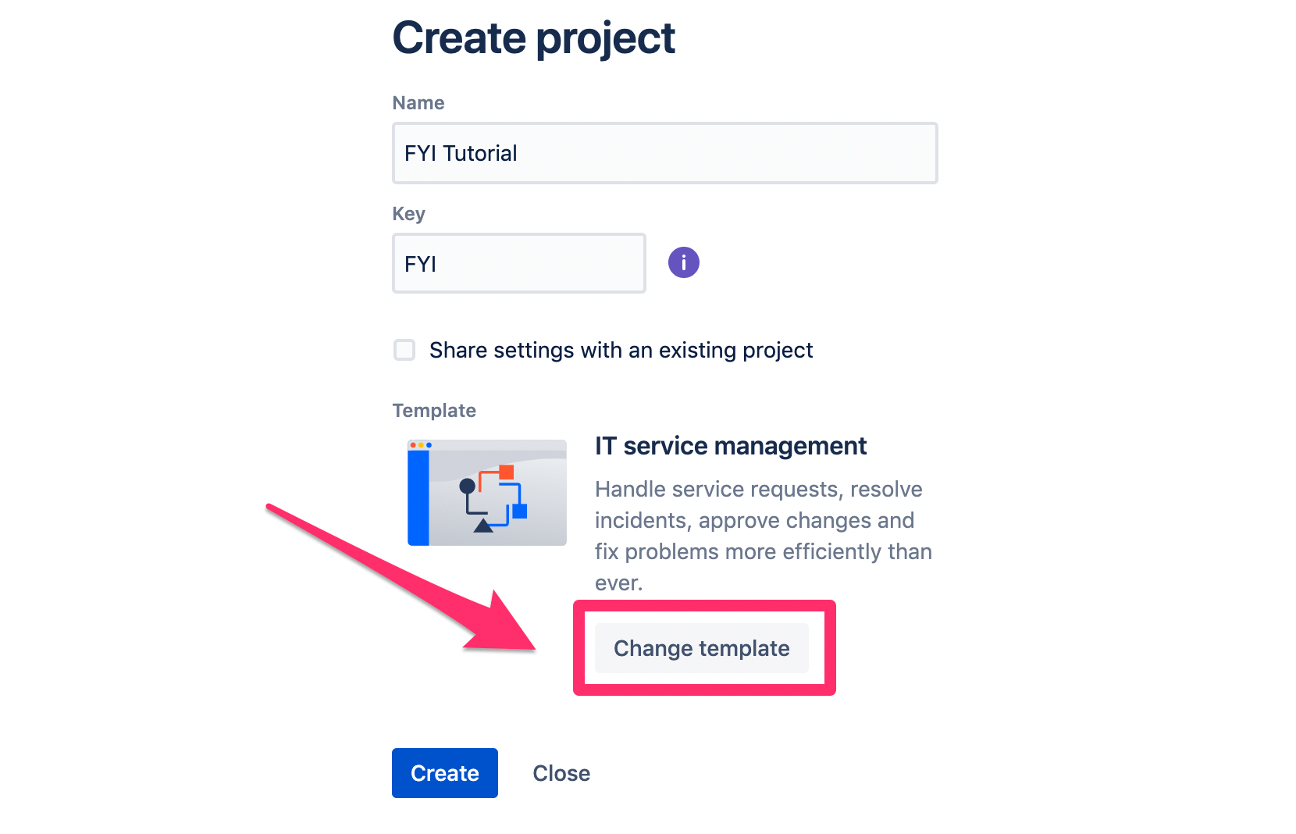Screen dimensions: 1296x834
Task: Click the colored window dots on template preview
Action: click(421, 445)
